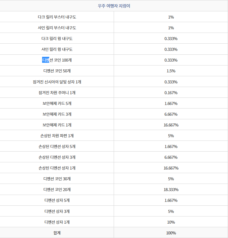This screenshot has width=228, height=238.
Task: Select 다크 릴리 윙 내구도 row label
Action: point(57,38)
